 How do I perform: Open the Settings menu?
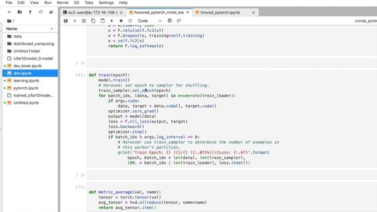[106, 2]
